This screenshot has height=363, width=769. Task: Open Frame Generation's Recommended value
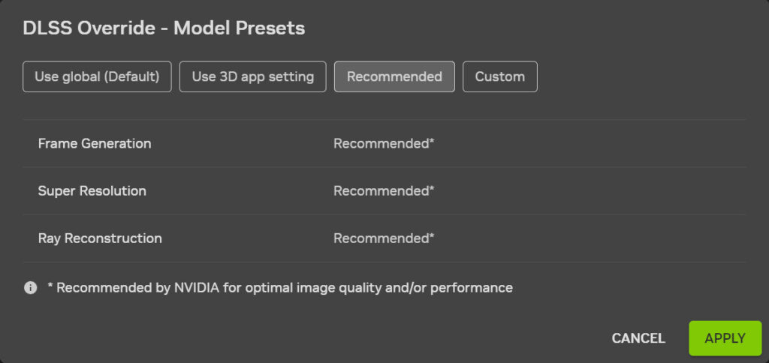(x=384, y=143)
